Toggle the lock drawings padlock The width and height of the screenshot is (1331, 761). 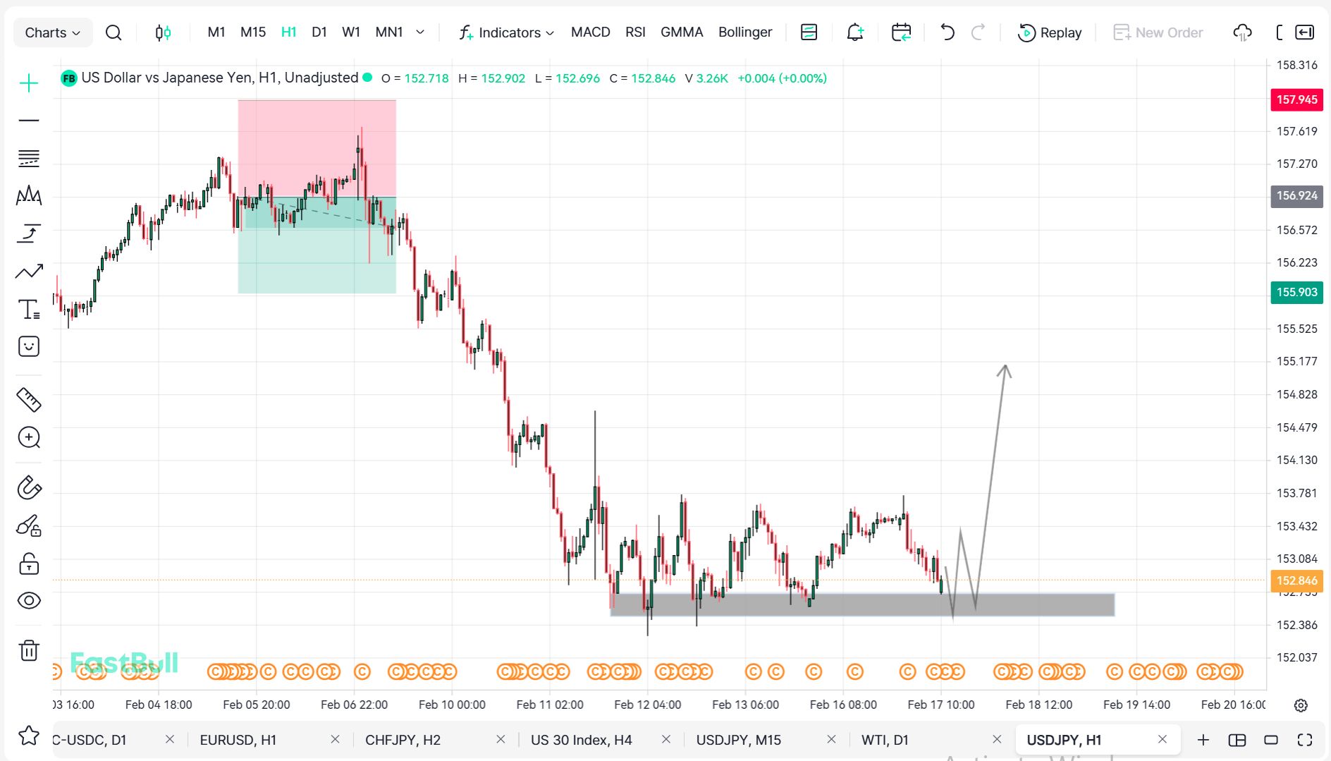point(29,564)
